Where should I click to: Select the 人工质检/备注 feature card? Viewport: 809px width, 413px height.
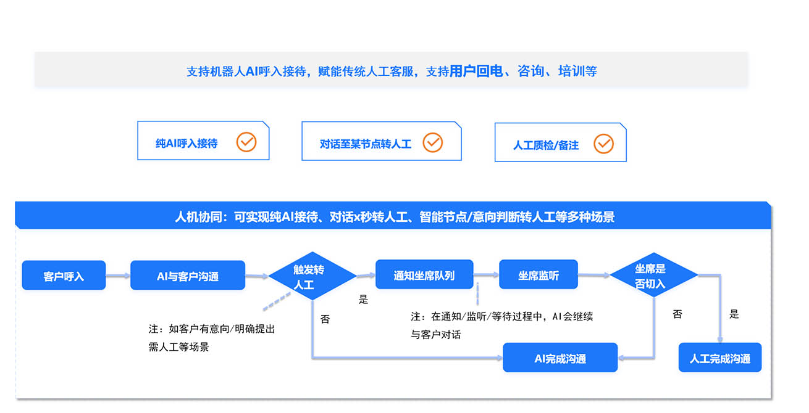[560, 142]
